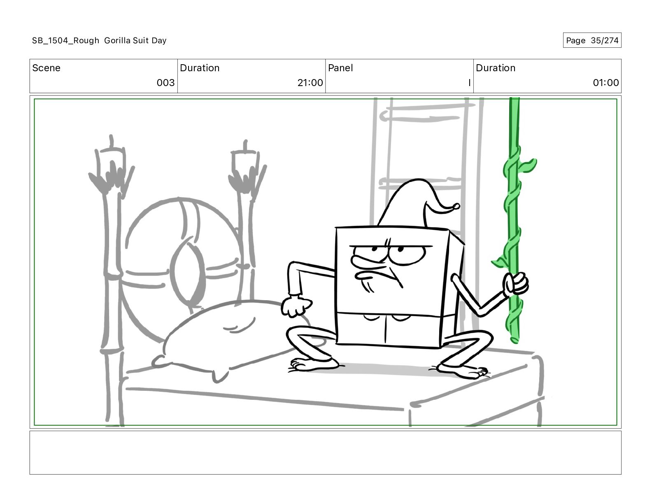Click the panel duration value '01:00'
This screenshot has width=652, height=504.
(605, 83)
